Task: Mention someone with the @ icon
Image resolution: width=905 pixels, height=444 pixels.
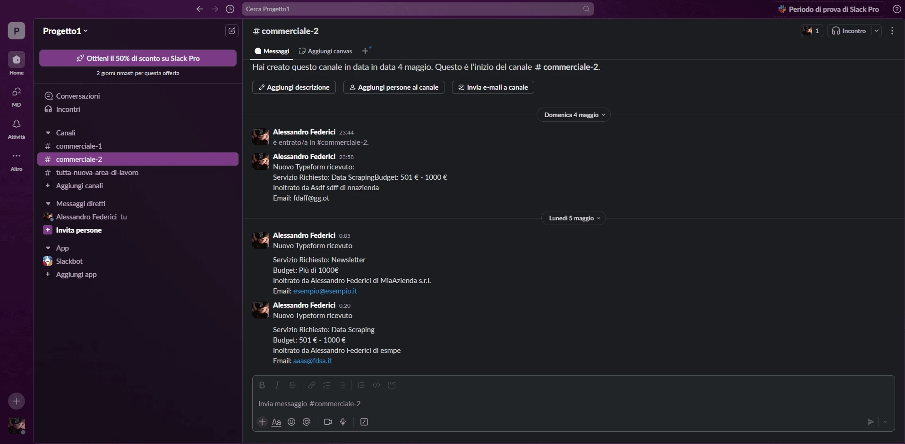Action: pos(307,422)
